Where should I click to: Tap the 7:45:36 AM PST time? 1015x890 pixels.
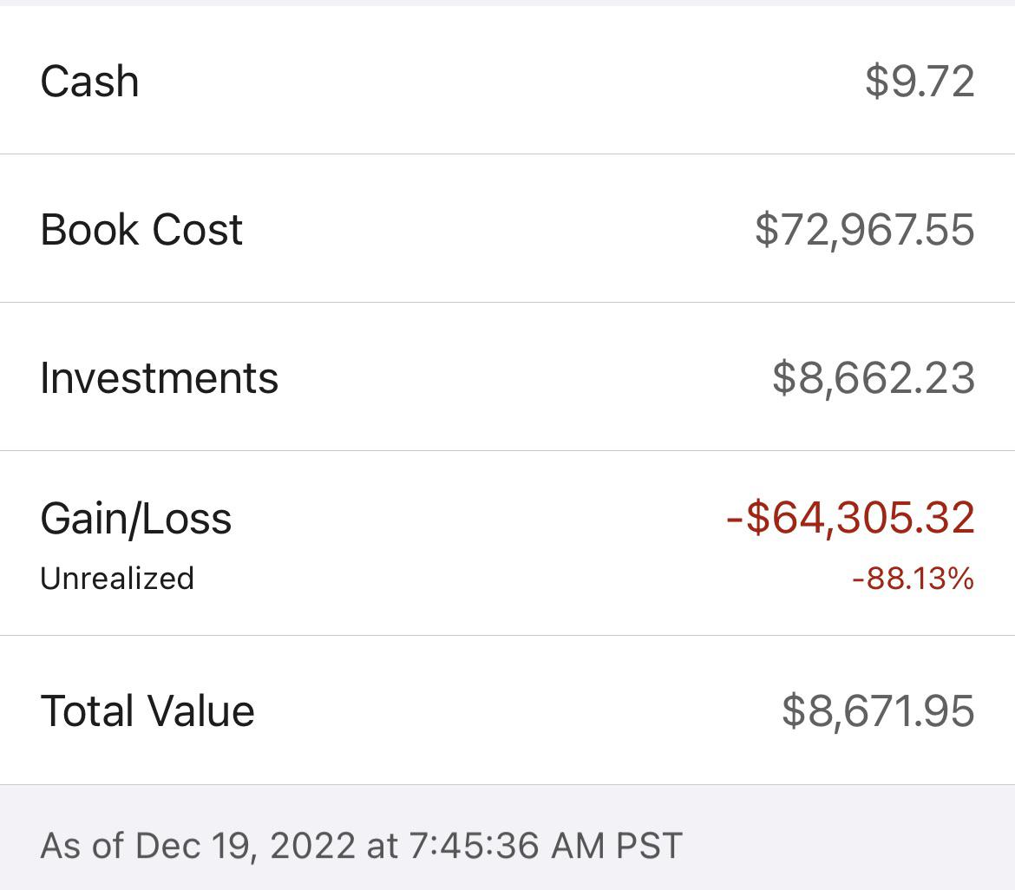point(545,846)
